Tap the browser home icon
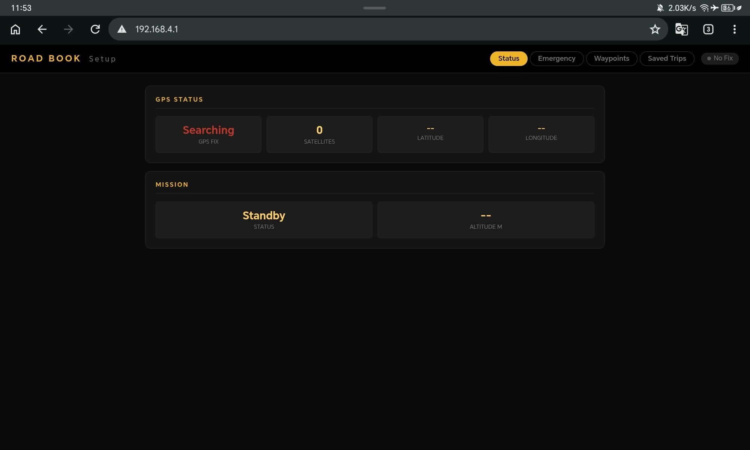This screenshot has width=750, height=450. [15, 29]
